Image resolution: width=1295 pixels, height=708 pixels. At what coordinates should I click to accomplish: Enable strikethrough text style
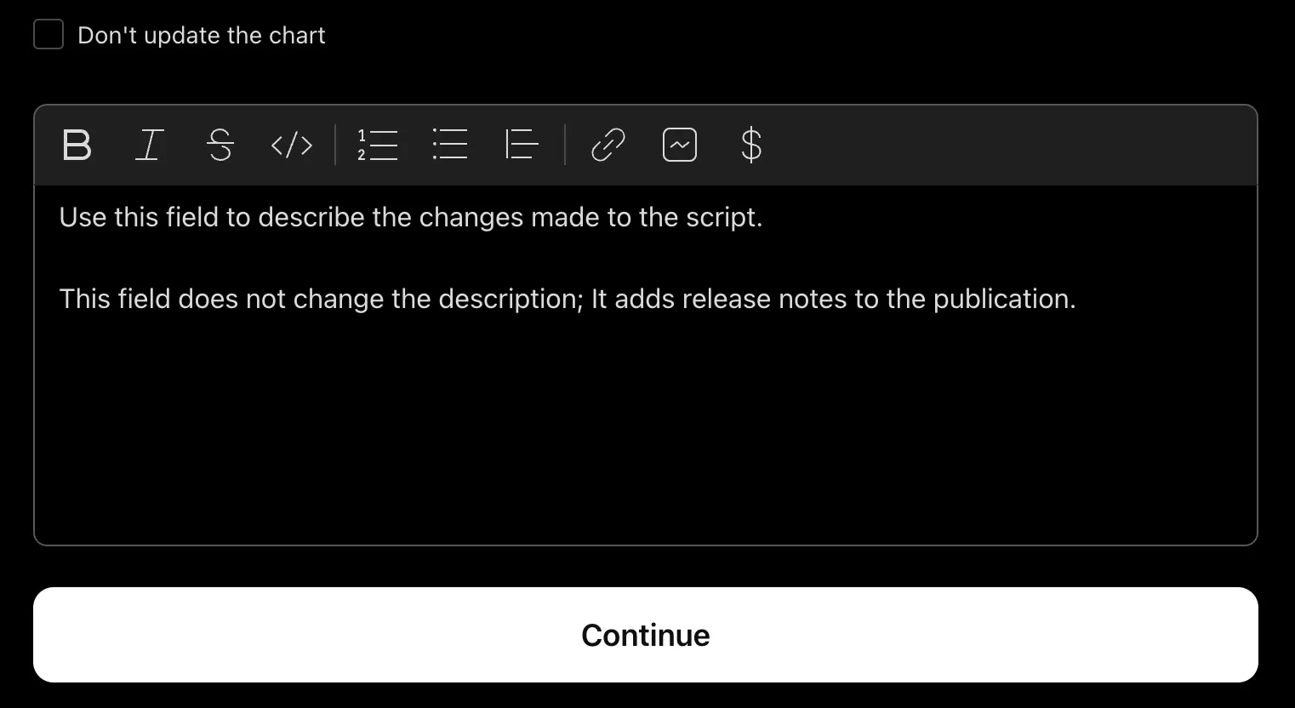point(220,146)
